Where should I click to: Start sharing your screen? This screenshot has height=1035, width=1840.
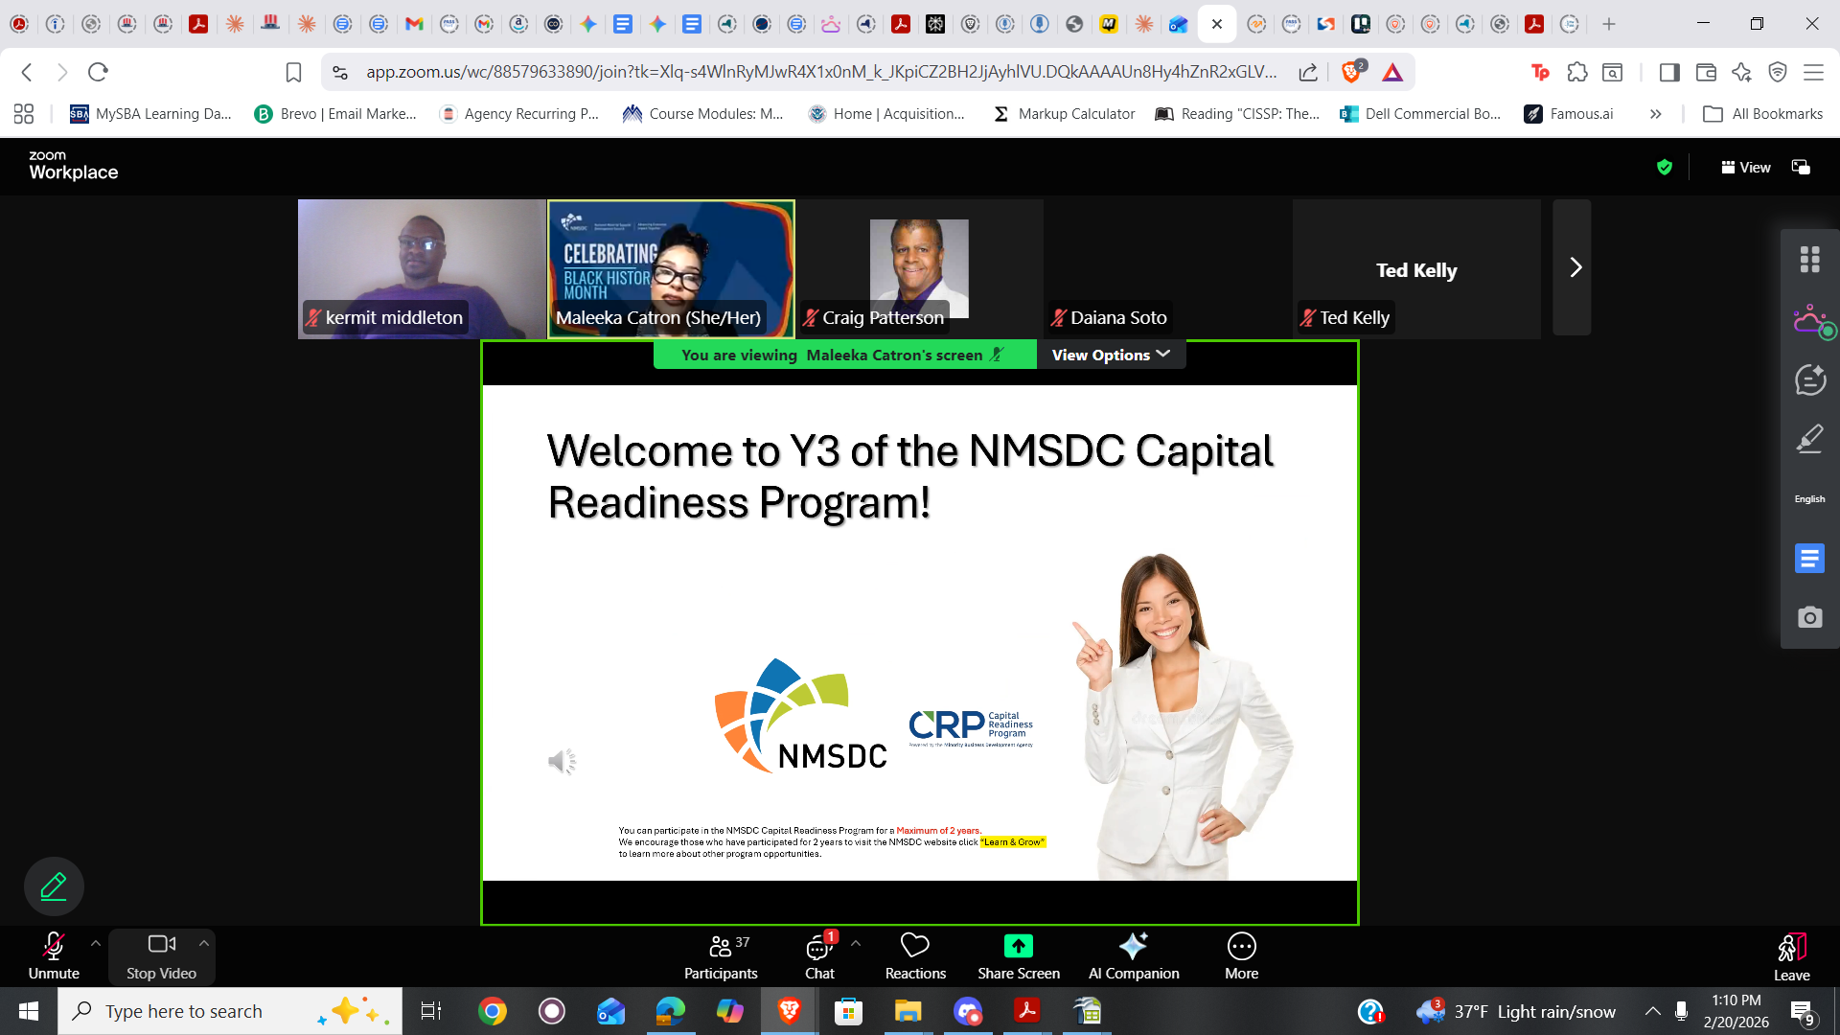click(1018, 956)
